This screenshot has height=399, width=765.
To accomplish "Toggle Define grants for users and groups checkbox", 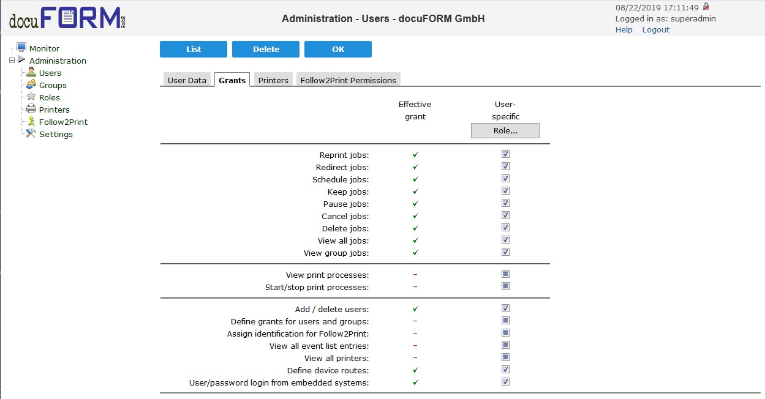I will 505,321.
